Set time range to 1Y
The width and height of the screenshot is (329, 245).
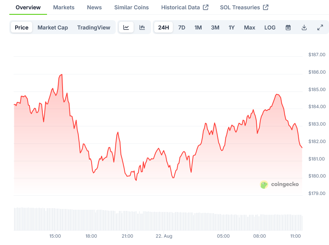[x=232, y=28]
